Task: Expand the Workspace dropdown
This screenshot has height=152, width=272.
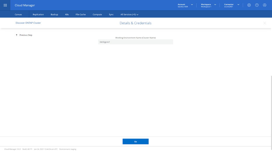Action: coord(215,5)
